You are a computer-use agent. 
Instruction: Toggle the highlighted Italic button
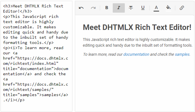click(x=119, y=8)
